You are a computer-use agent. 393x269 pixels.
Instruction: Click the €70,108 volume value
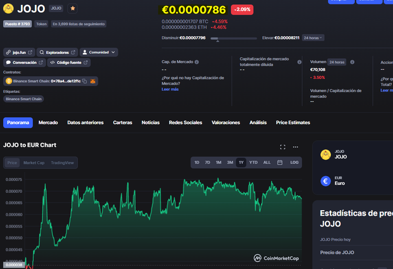317,69
